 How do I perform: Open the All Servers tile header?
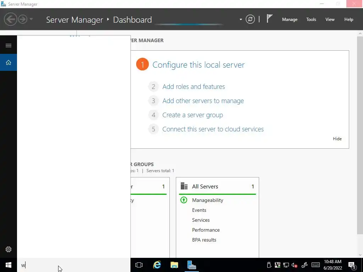pos(217,186)
